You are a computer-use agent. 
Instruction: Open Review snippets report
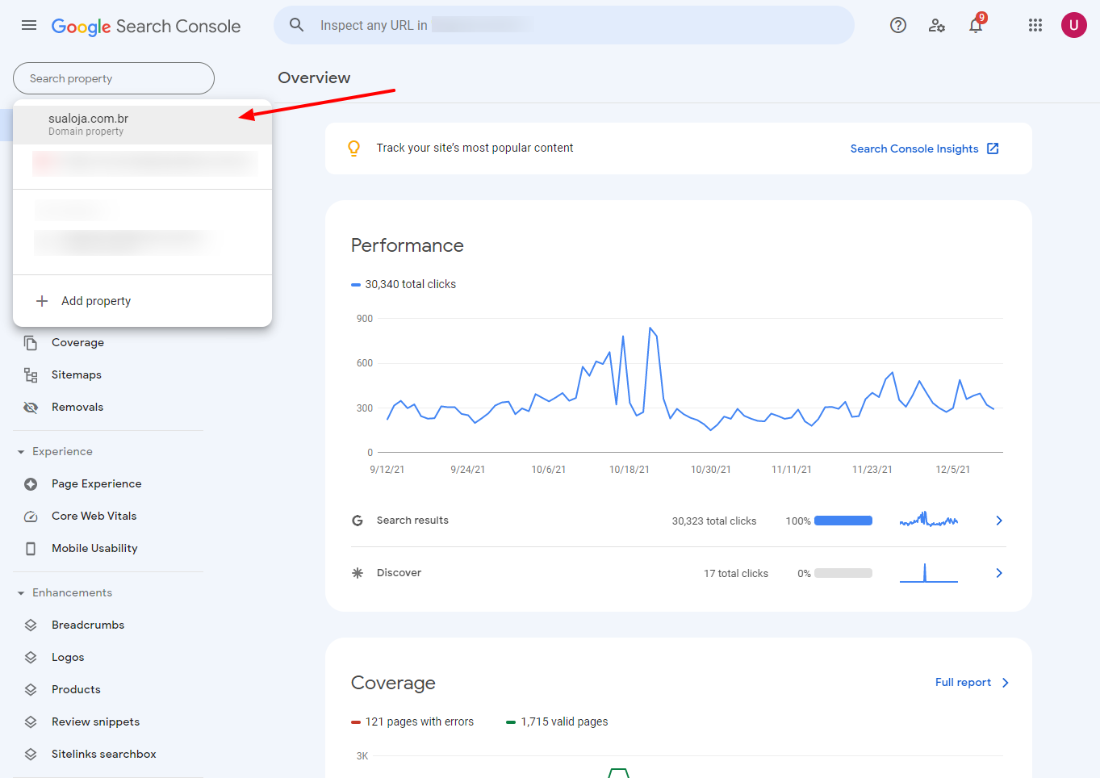tap(96, 722)
